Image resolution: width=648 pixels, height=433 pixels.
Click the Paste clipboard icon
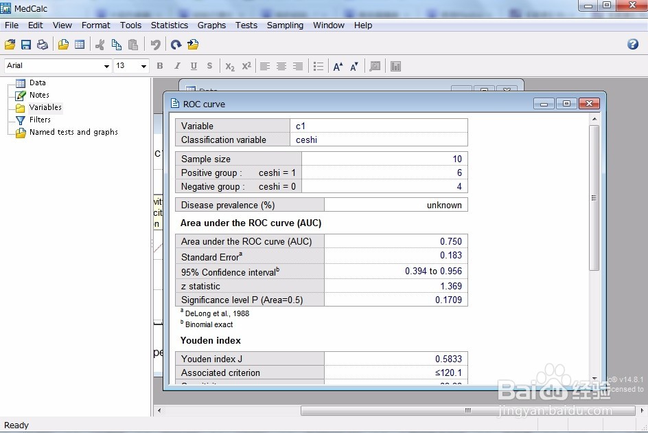pyautogui.click(x=133, y=44)
